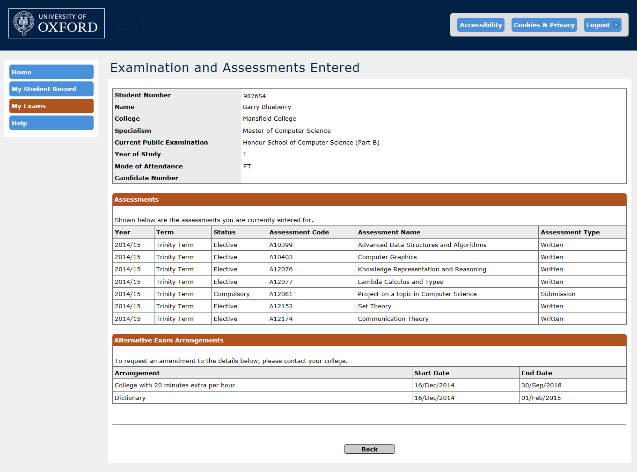Select My Exams in sidebar
The height and width of the screenshot is (472, 637).
[x=51, y=106]
